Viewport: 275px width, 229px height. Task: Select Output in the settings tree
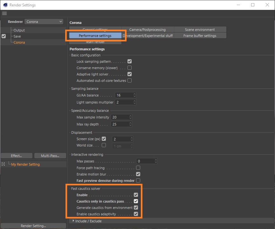click(x=19, y=30)
